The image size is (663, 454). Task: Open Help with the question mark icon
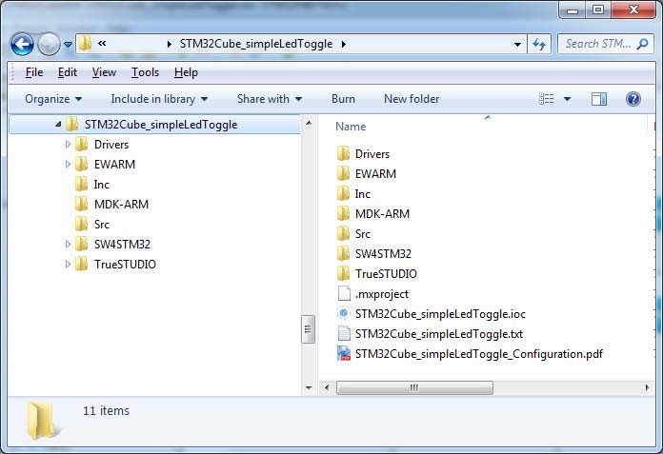(x=633, y=99)
